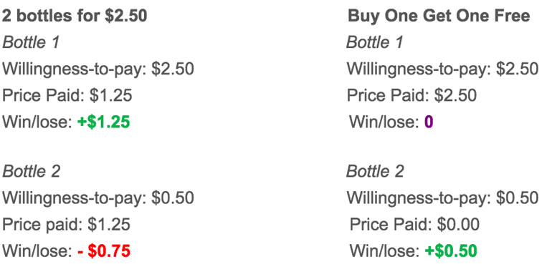The height and width of the screenshot is (272, 552).
Task: Click the right Bottle 2 italic label
Action: pos(375,172)
